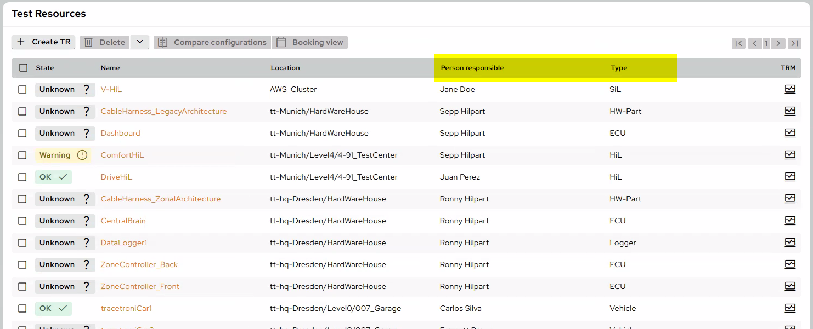Viewport: 813px width, 329px height.
Task: Sort by the Name column header
Action: pos(110,68)
